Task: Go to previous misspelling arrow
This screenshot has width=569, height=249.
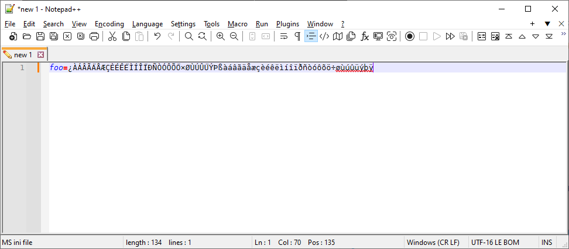Action: coord(522,36)
